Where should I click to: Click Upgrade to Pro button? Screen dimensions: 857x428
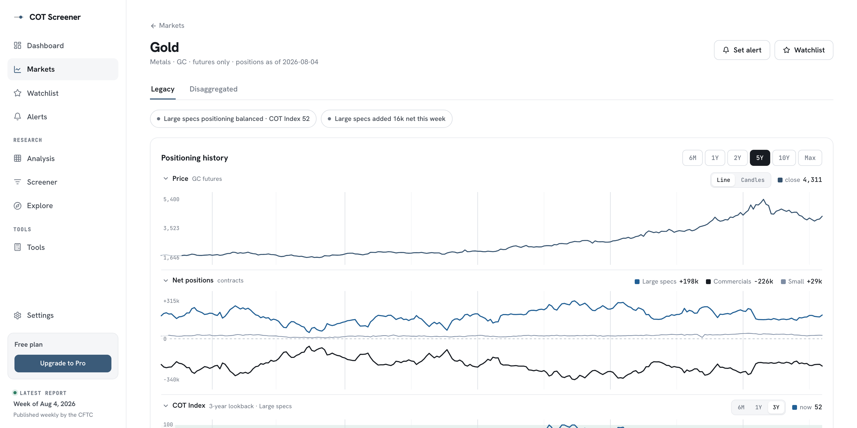click(x=63, y=363)
